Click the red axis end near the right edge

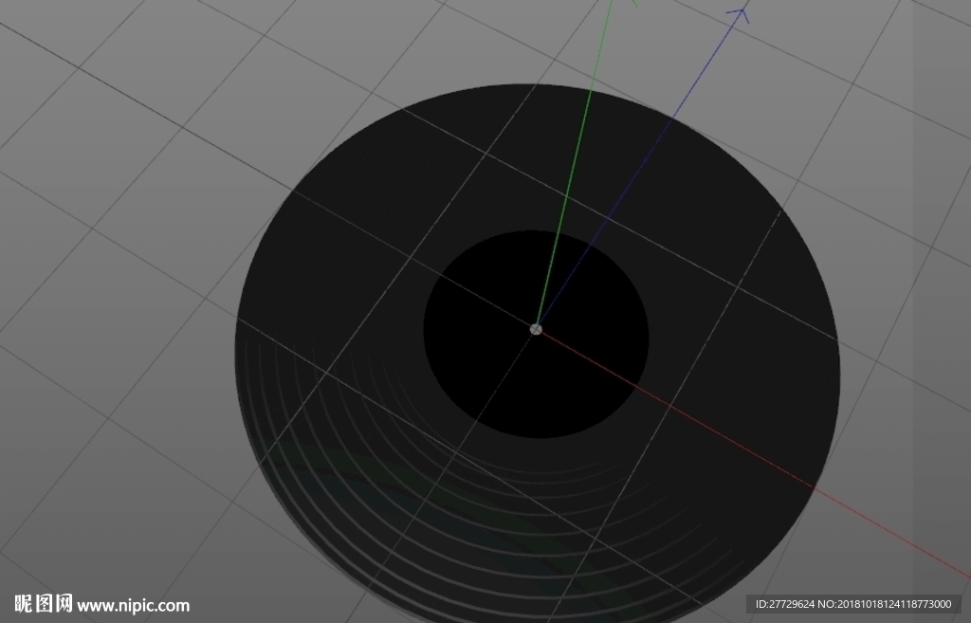tap(960, 573)
